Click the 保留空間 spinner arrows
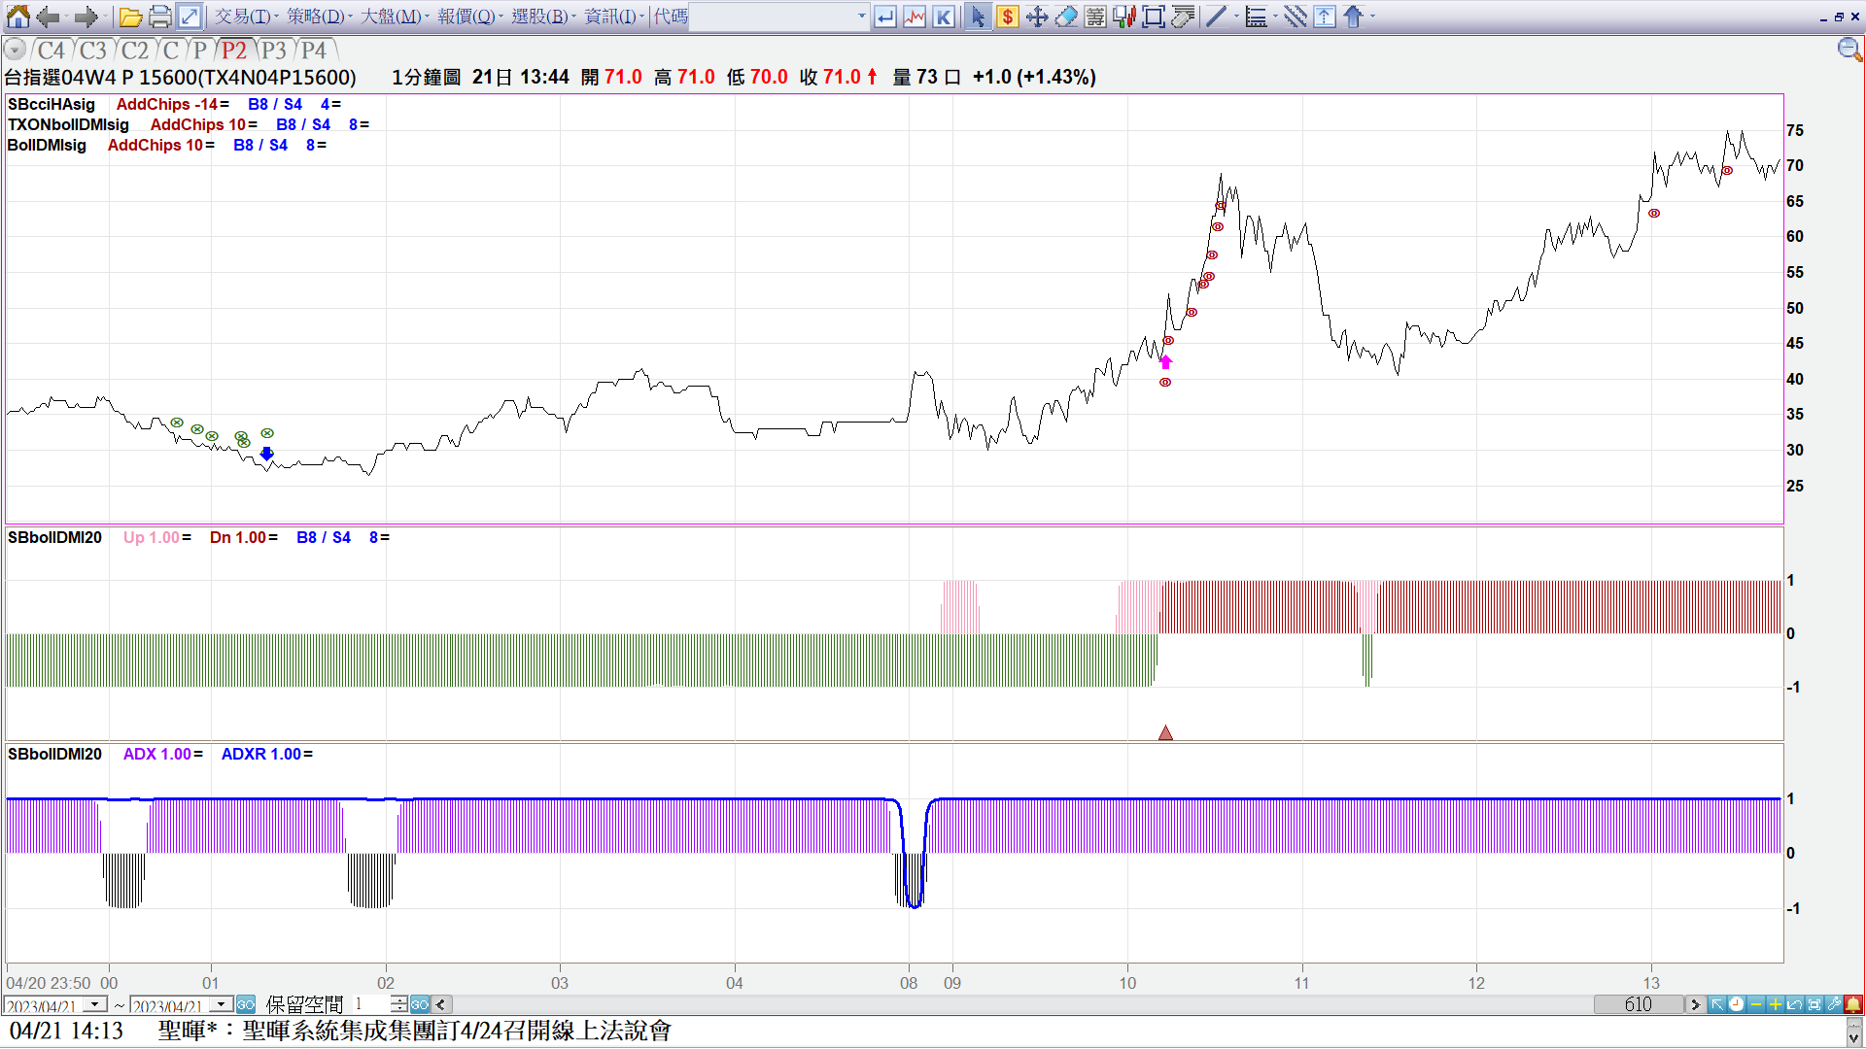 point(399,1004)
